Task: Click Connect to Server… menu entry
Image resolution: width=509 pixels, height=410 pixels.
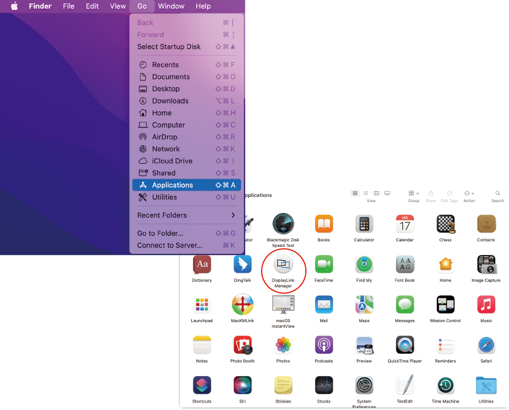Action: coord(186,245)
